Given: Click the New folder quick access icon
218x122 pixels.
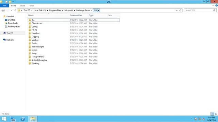Looking at the screenshot, I should coord(10,2).
